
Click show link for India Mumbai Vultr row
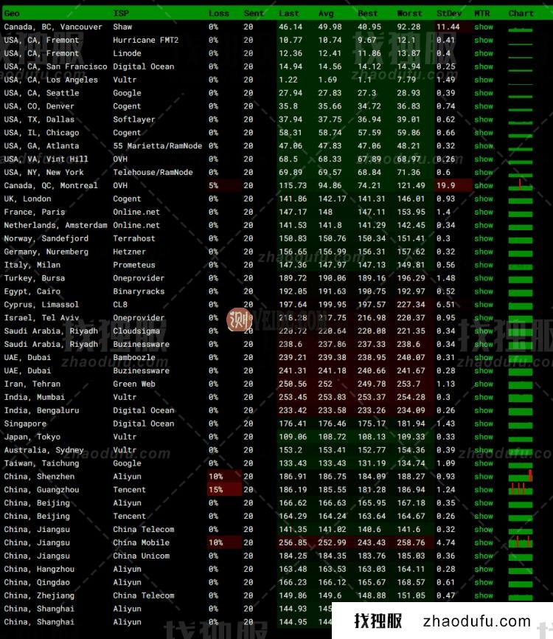pos(484,397)
